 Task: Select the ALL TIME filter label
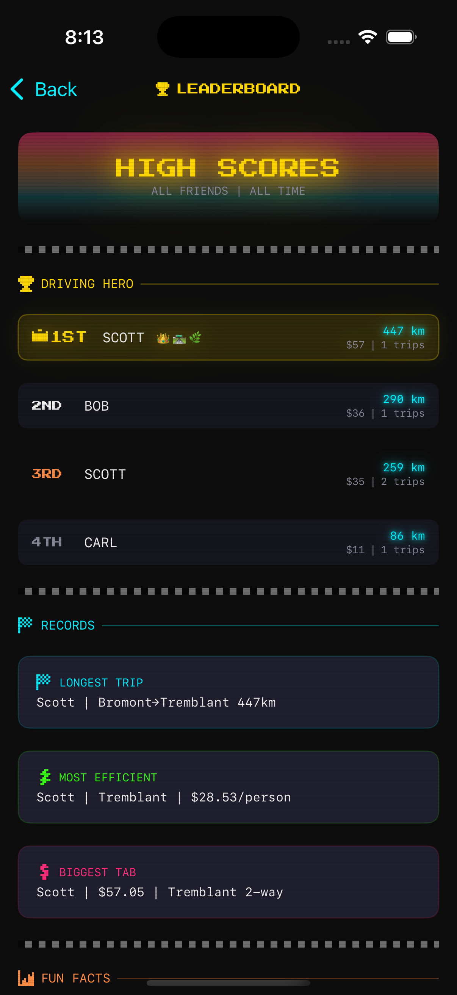[277, 190]
